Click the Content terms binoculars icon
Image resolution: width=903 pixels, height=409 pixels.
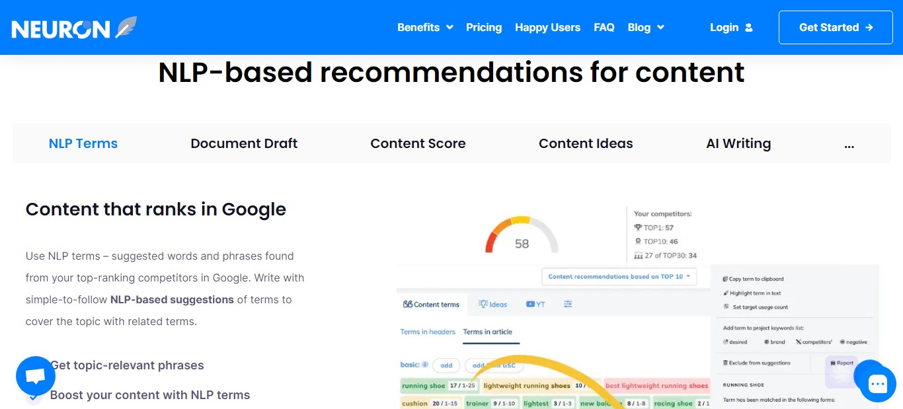click(407, 304)
